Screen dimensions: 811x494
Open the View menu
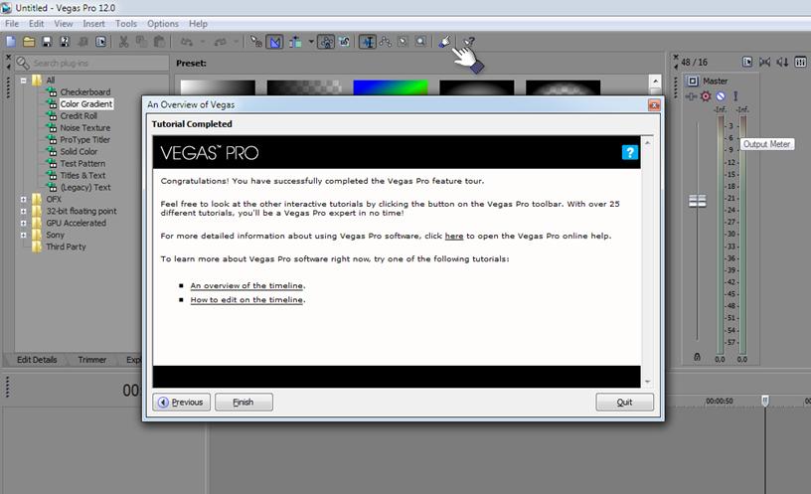click(x=63, y=24)
